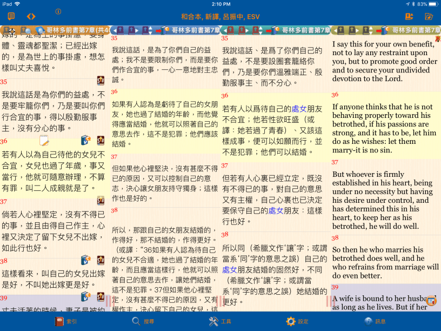Screen dimensions: 441x331
Task: Tap the orange floating button in ESV column
Action: [431, 301]
